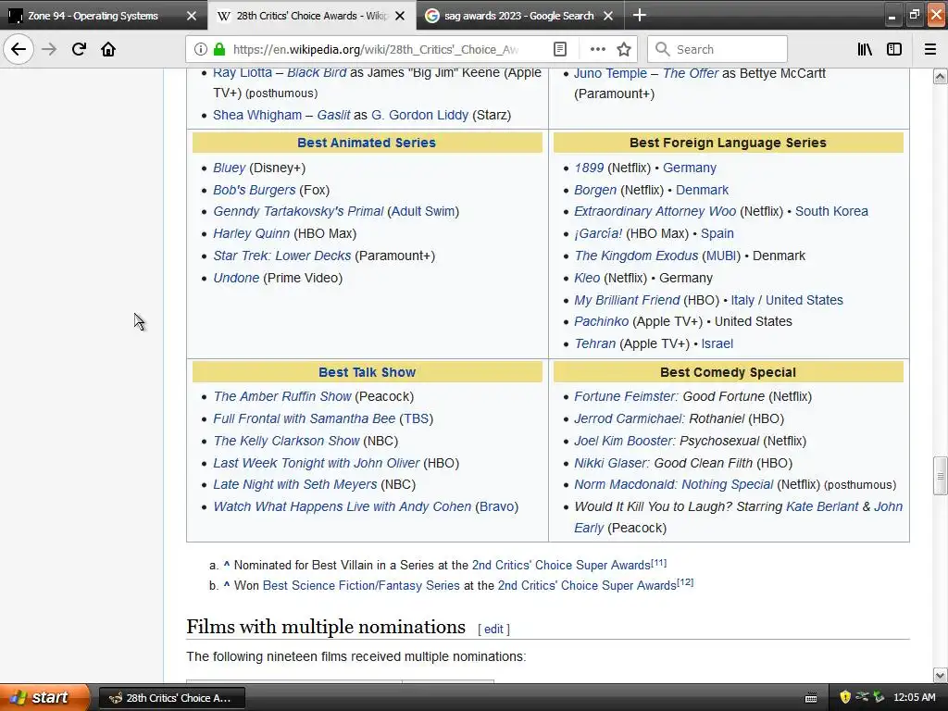948x711 pixels.
Task: Open Bob's Burgers link
Action: [254, 190]
